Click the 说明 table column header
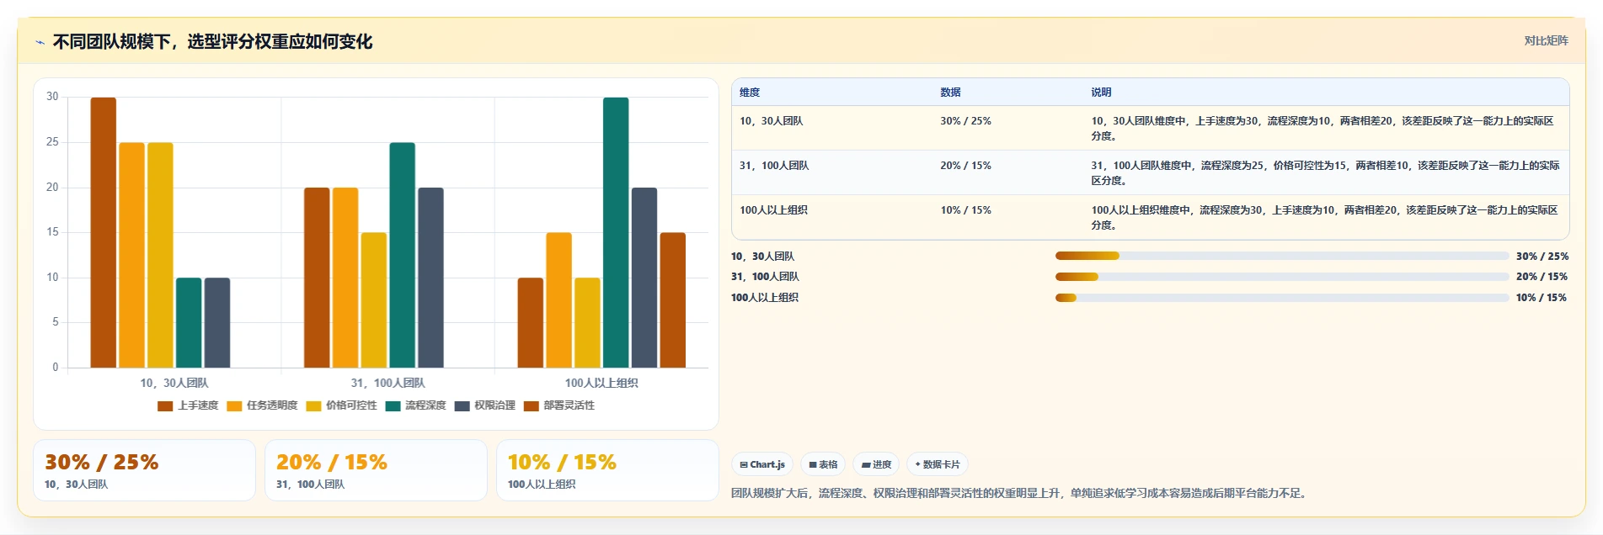The image size is (1603, 535). (x=1101, y=93)
